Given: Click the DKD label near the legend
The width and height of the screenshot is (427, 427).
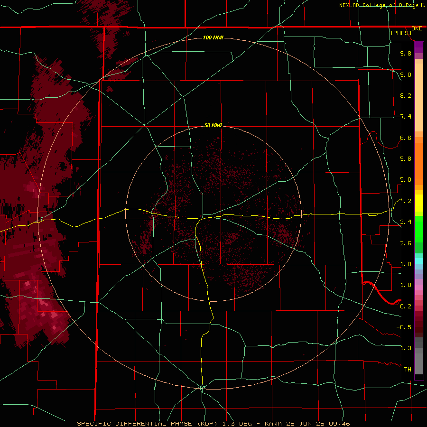Looking at the screenshot, I should tap(417, 28).
